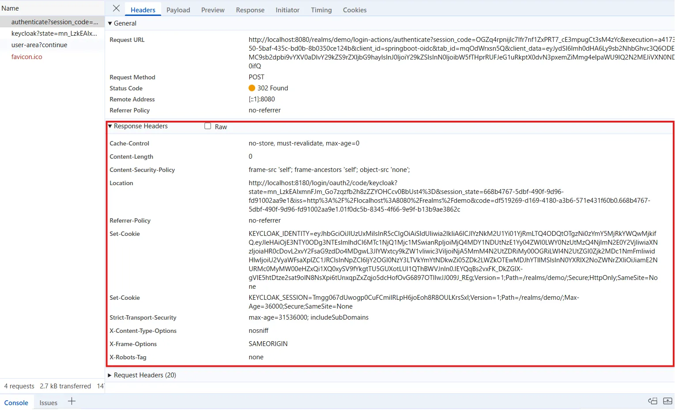The width and height of the screenshot is (675, 410).
Task: Enable the Raw response headers checkbox
Action: coord(207,126)
